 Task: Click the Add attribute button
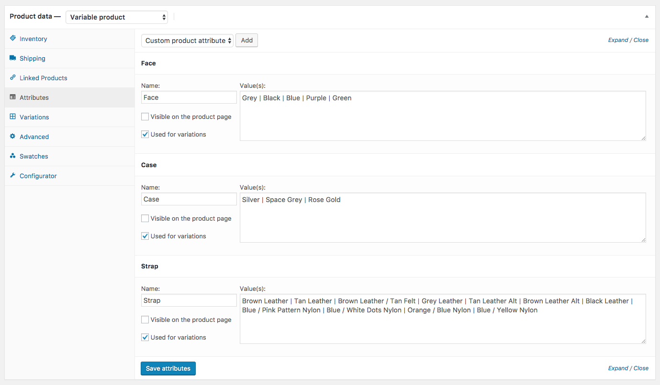[x=246, y=40]
